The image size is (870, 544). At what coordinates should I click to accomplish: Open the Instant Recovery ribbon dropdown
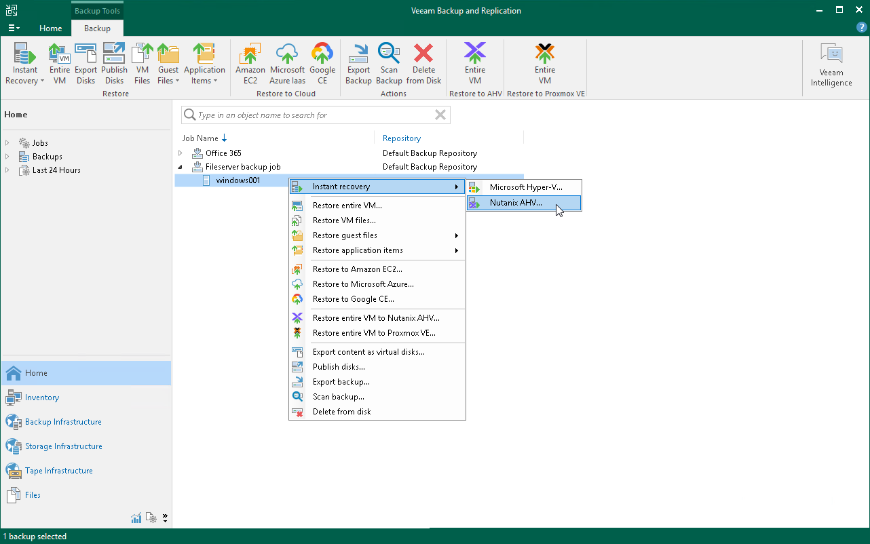pyautogui.click(x=25, y=64)
